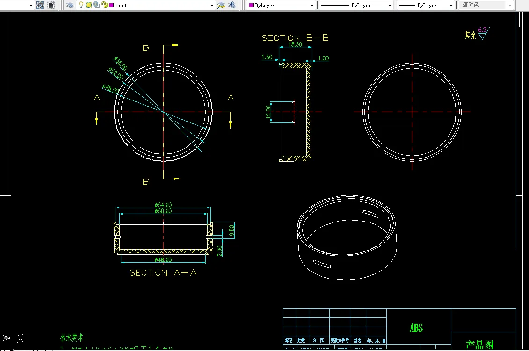Toggle the text layer padlock lock
The width and height of the screenshot is (529, 351).
pyautogui.click(x=105, y=5)
